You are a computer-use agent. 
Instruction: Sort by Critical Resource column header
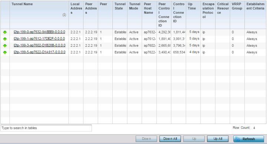(x=222, y=15)
